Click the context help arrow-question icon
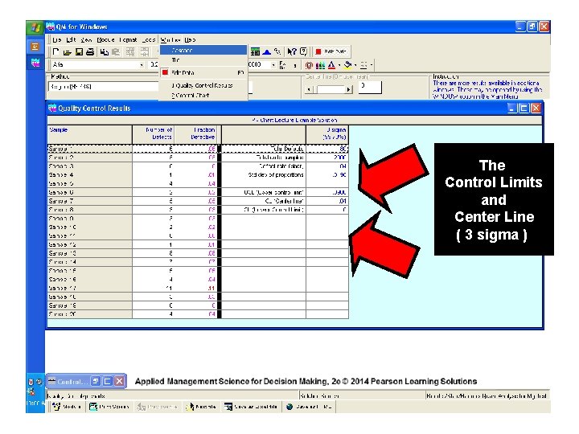579x434 pixels. pyautogui.click(x=292, y=51)
